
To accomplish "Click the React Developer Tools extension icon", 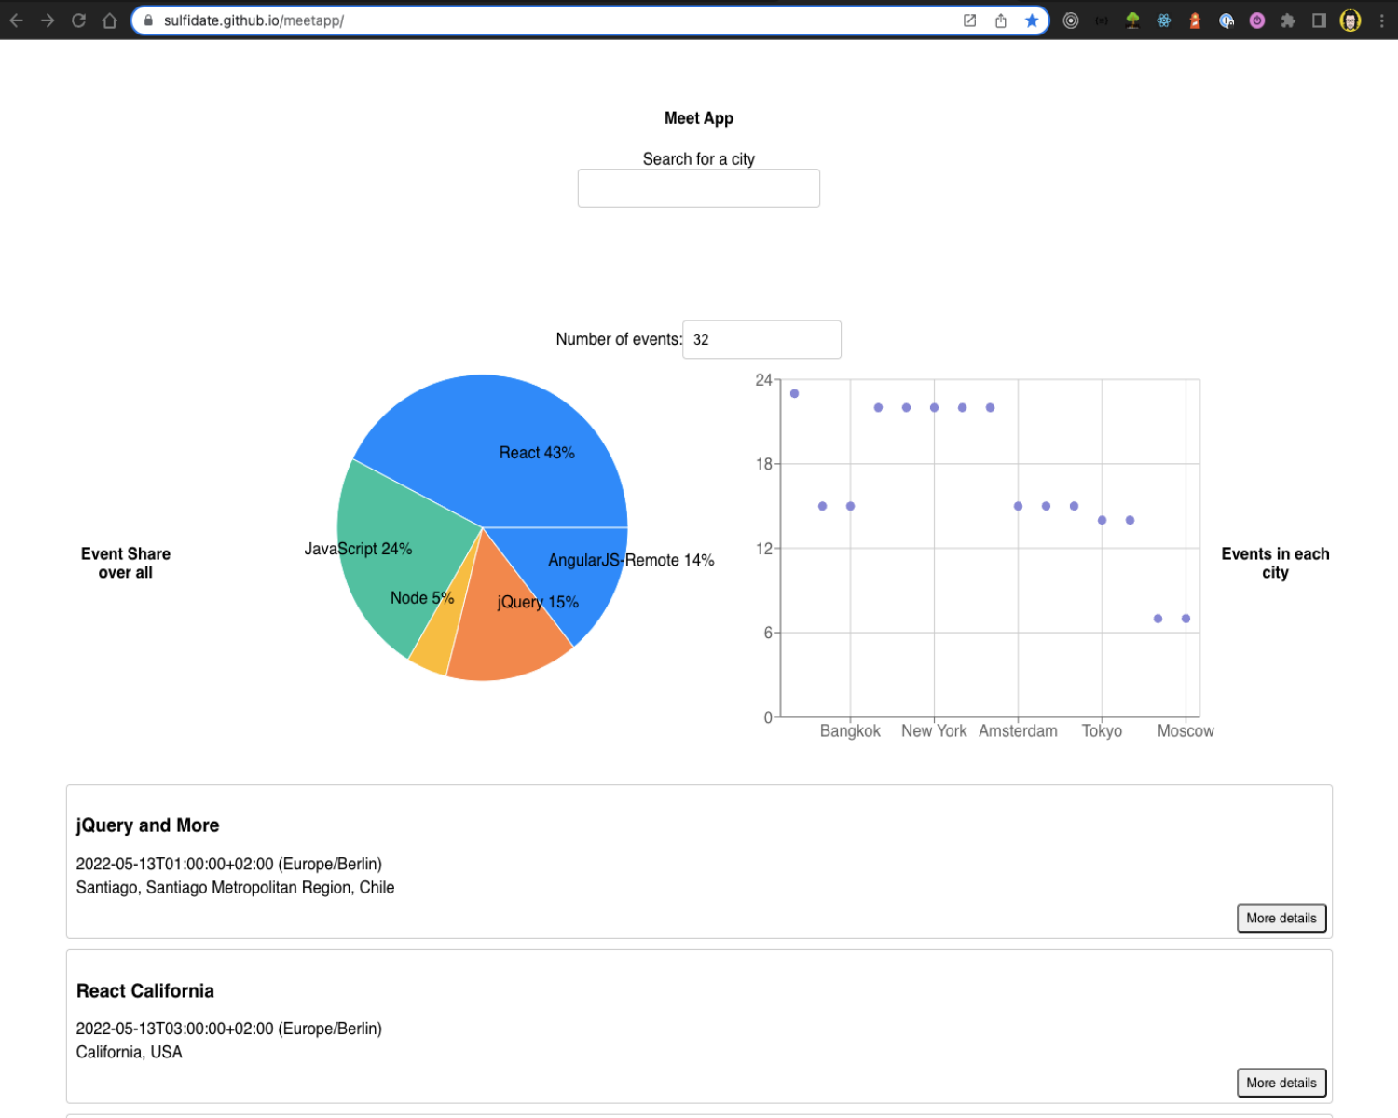I will point(1163,20).
